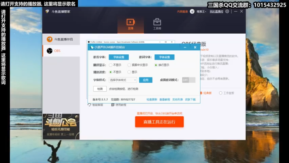Close the 小葫芦BGM插件控制台 window
Viewport: 289px width, 163px height.
click(195, 47)
